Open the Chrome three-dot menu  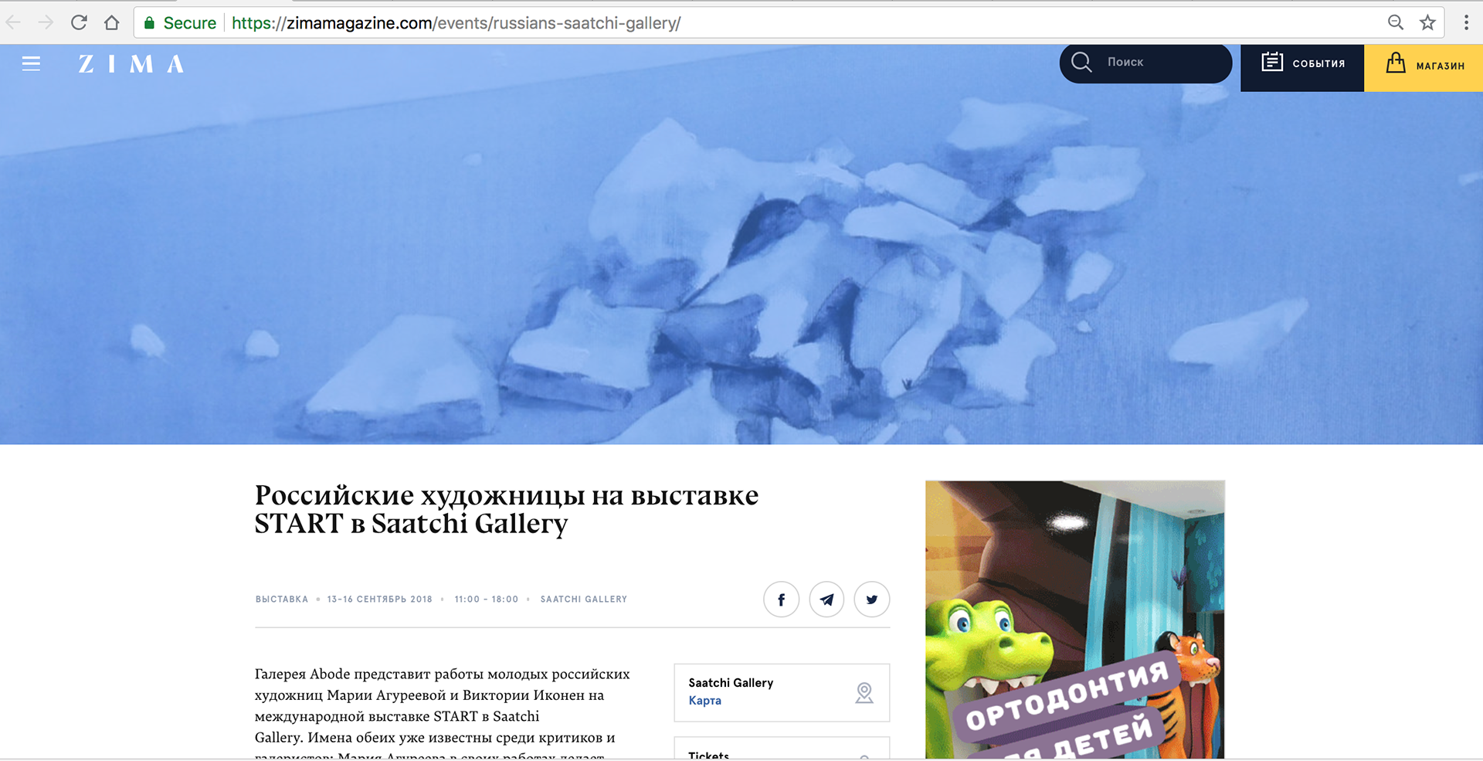click(x=1465, y=22)
